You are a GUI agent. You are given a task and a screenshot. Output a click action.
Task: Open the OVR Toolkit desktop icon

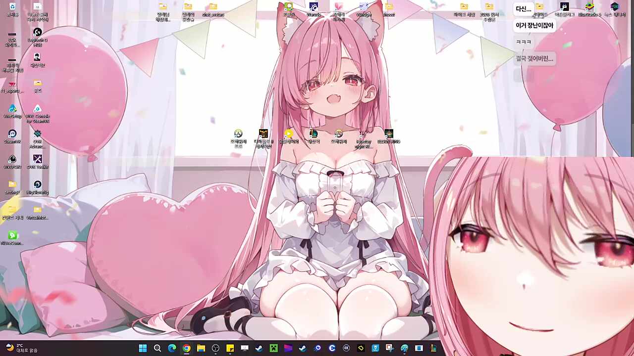coord(38,159)
